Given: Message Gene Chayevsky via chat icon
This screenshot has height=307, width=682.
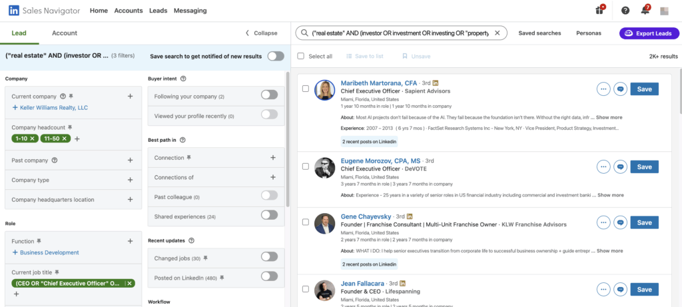Looking at the screenshot, I should coord(620,222).
